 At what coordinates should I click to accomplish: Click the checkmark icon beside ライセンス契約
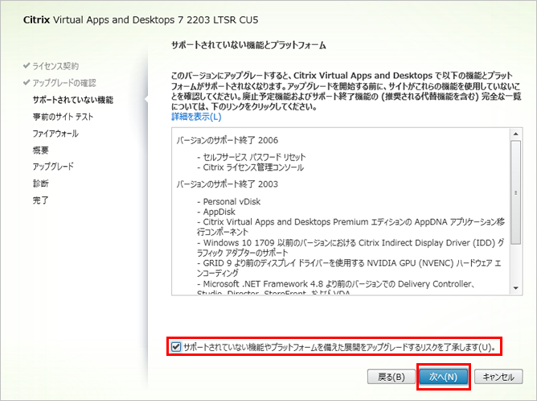27,65
